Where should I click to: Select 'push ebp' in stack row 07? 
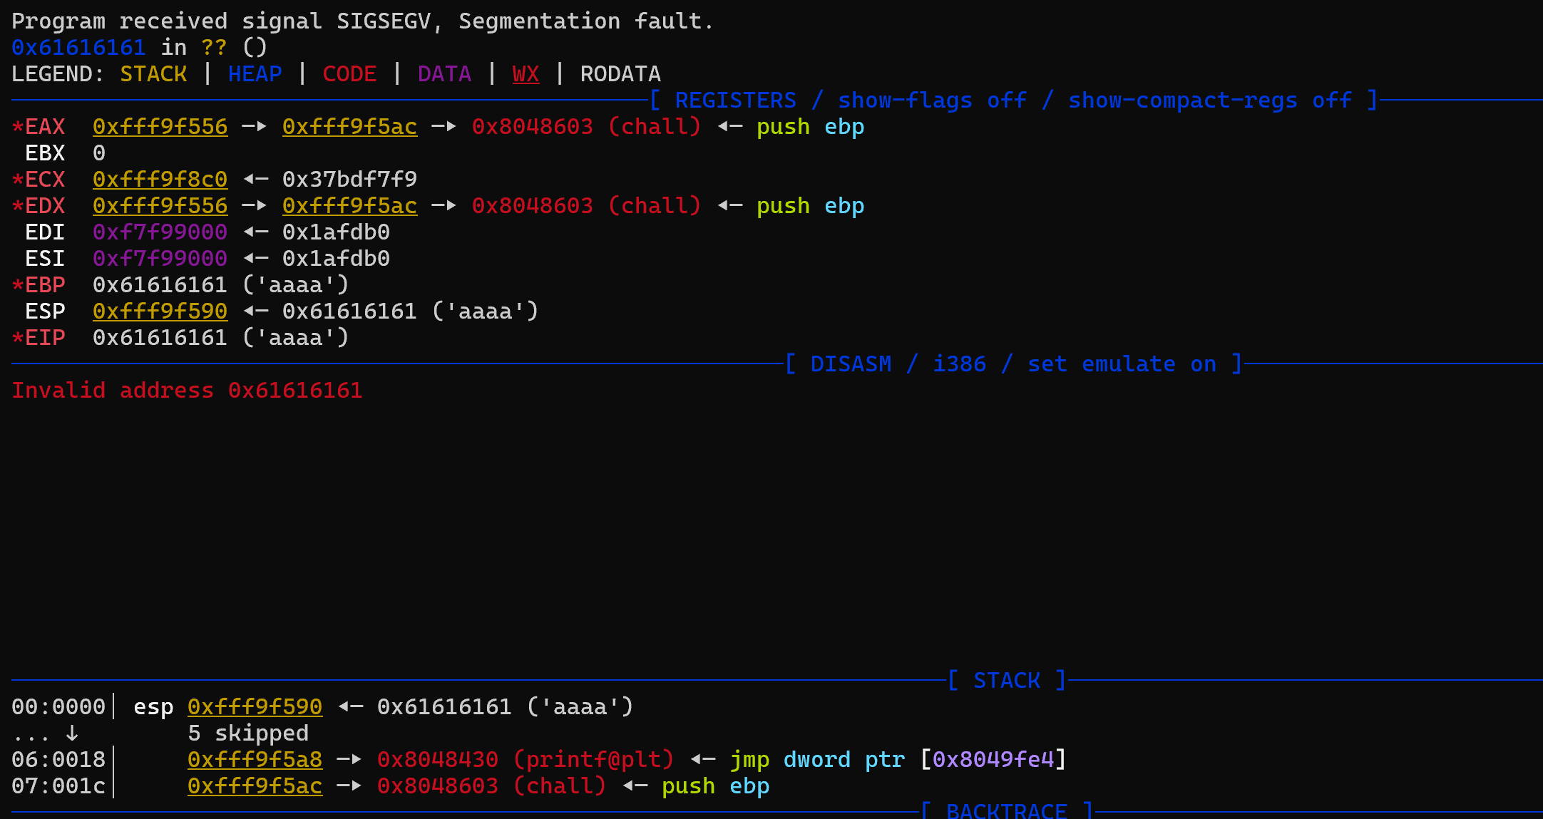tap(716, 786)
